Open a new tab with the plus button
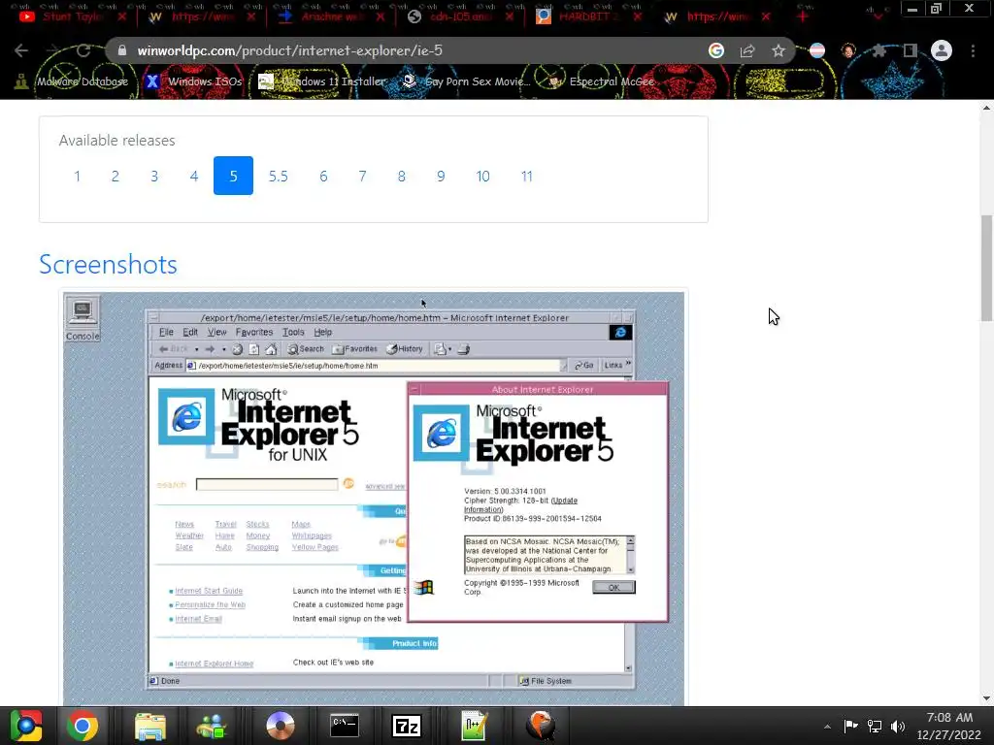The image size is (994, 745). (x=803, y=16)
